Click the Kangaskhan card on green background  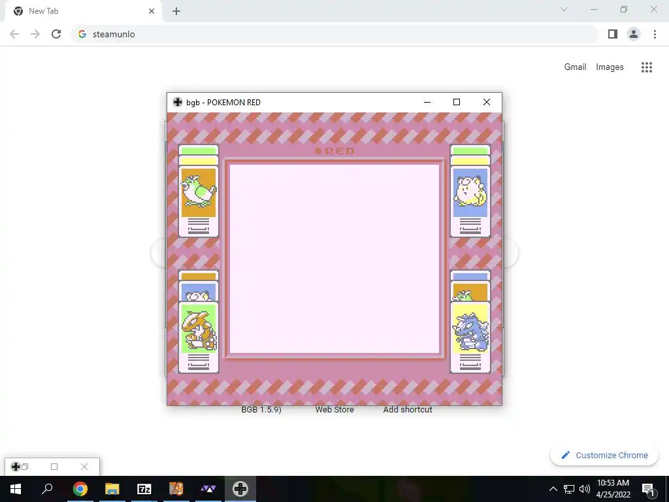(x=199, y=337)
